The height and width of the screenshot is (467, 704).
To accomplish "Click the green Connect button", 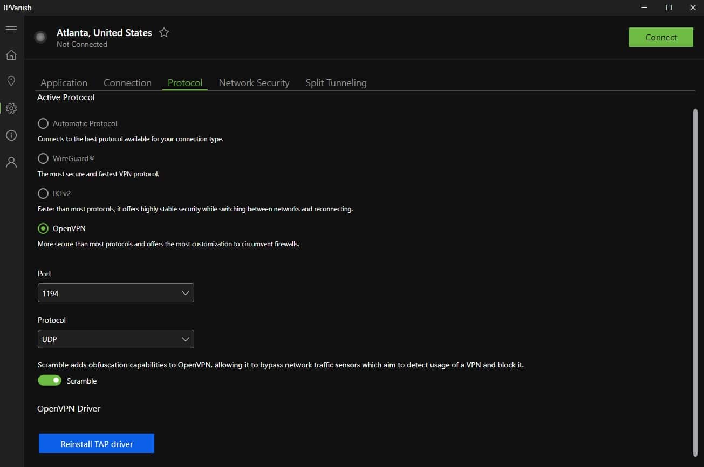I will [x=661, y=37].
